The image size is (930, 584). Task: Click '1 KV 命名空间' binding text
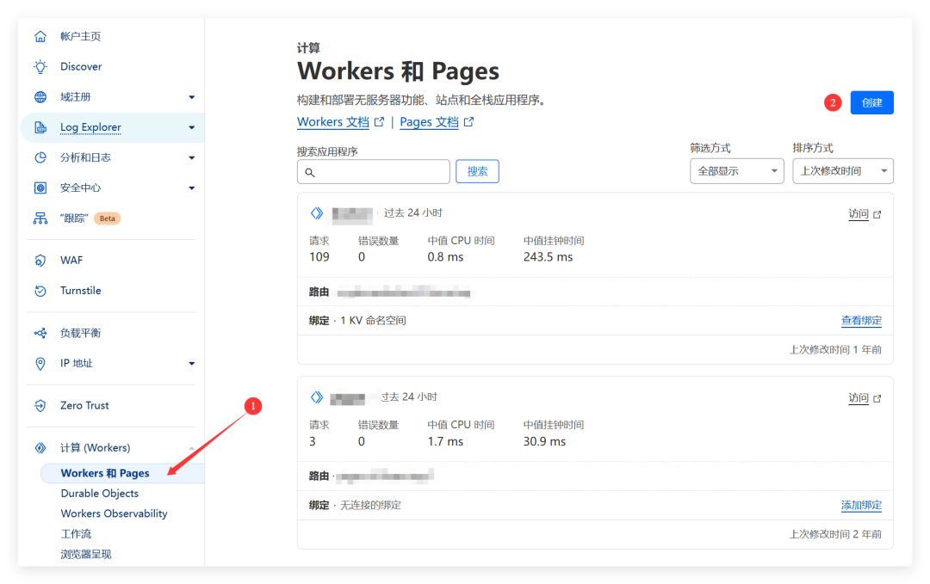point(373,321)
